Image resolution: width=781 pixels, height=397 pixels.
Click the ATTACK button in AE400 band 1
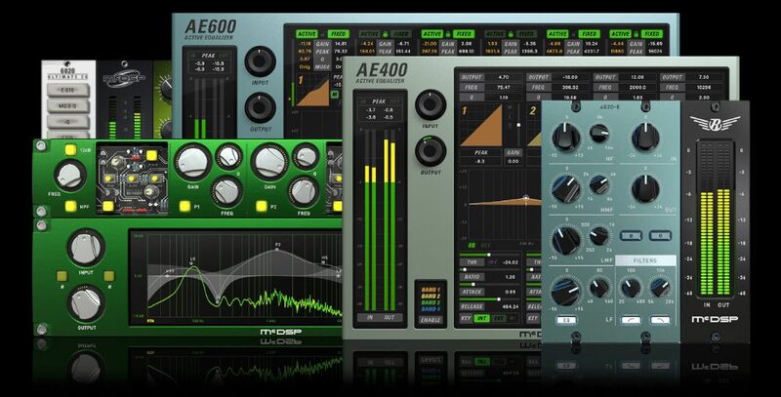tap(472, 292)
